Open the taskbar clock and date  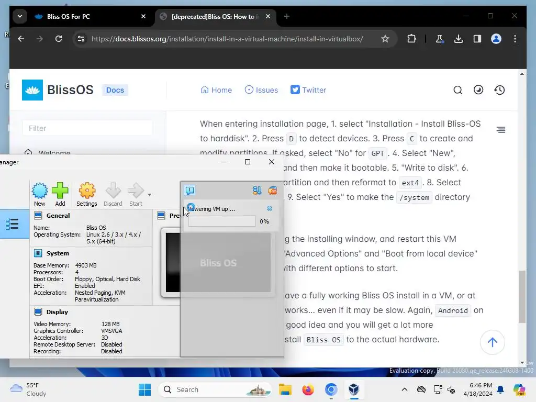tap(478, 389)
